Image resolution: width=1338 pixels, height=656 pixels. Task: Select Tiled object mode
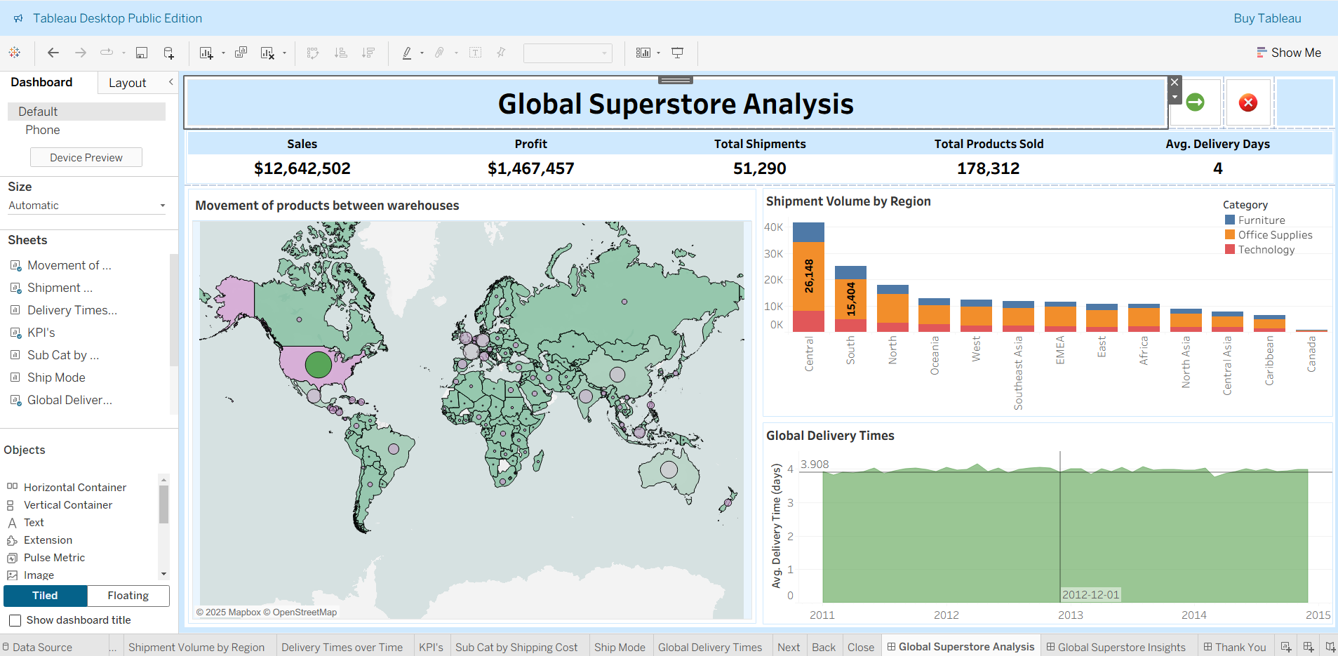pyautogui.click(x=45, y=596)
